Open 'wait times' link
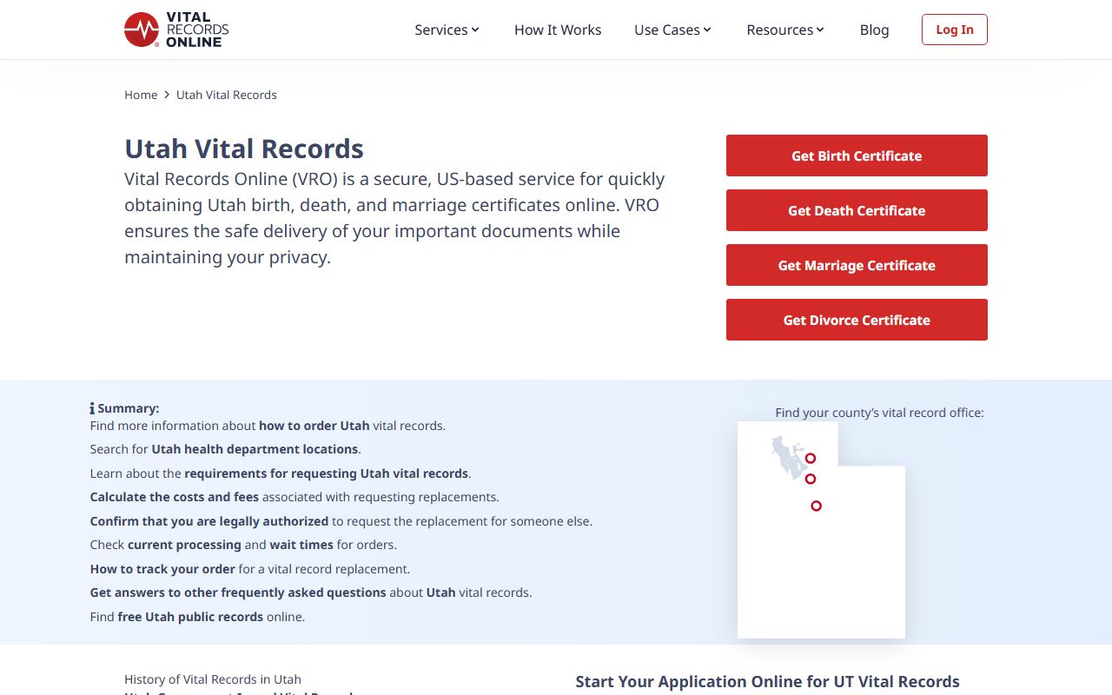Image resolution: width=1112 pixels, height=695 pixels. (x=301, y=545)
